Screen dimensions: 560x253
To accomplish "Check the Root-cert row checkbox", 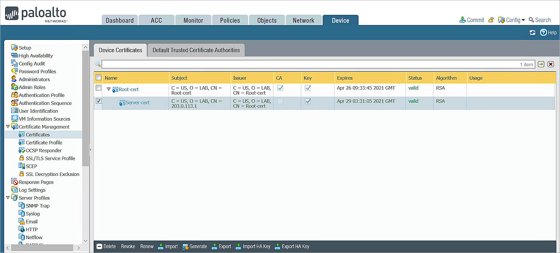I will [98, 88].
